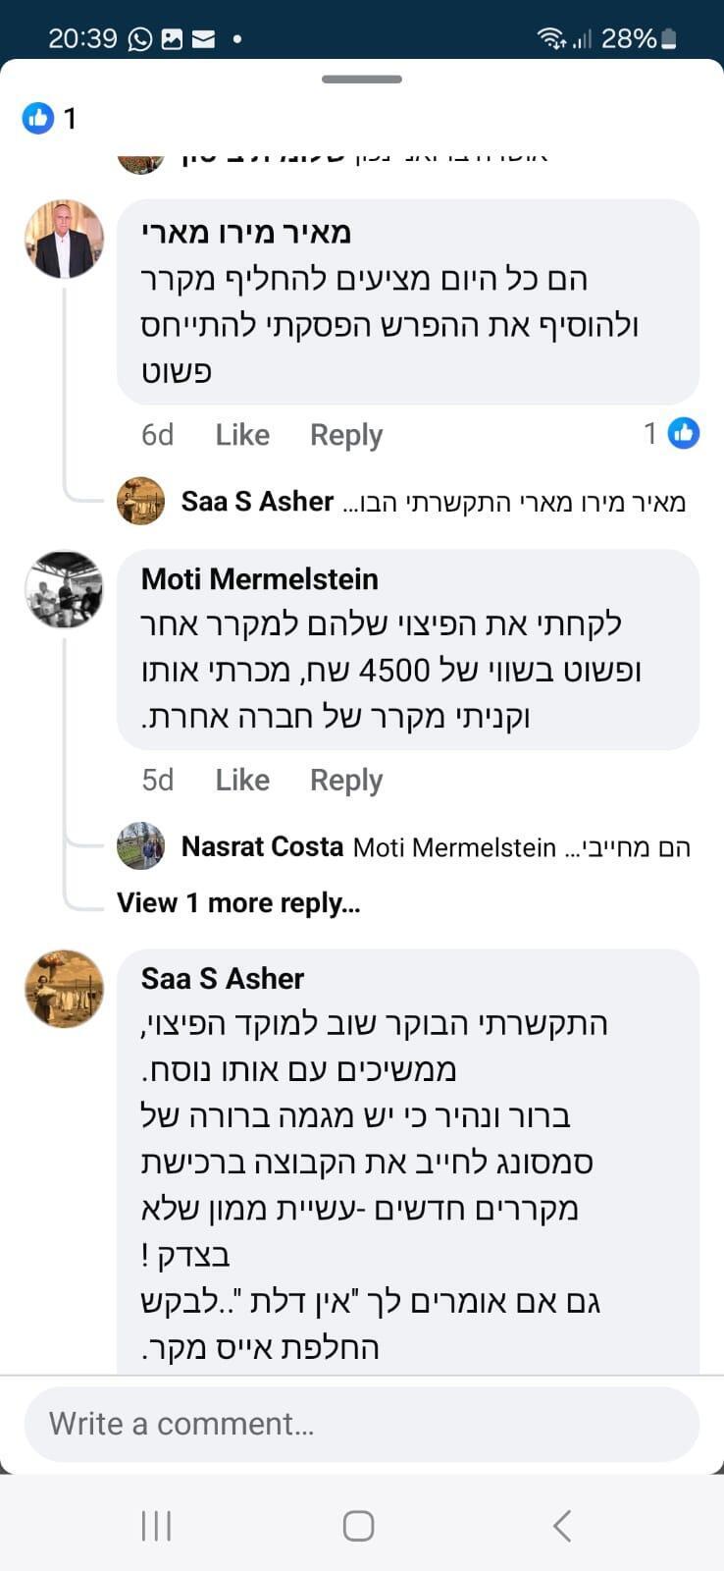Tap the thumbs-up reaction on מאיר מירו מארי's comment

[682, 432]
